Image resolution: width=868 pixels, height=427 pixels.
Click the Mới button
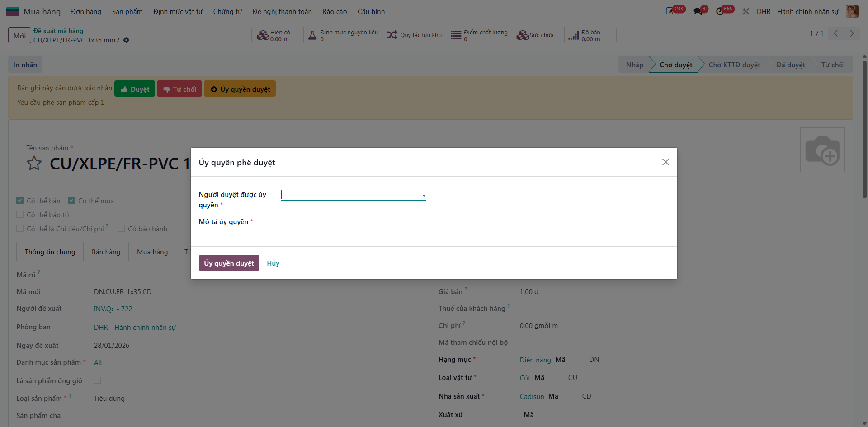tap(19, 36)
